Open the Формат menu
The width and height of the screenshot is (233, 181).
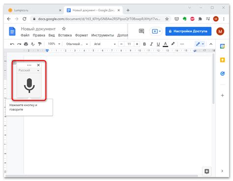pyautogui.click(x=82, y=35)
